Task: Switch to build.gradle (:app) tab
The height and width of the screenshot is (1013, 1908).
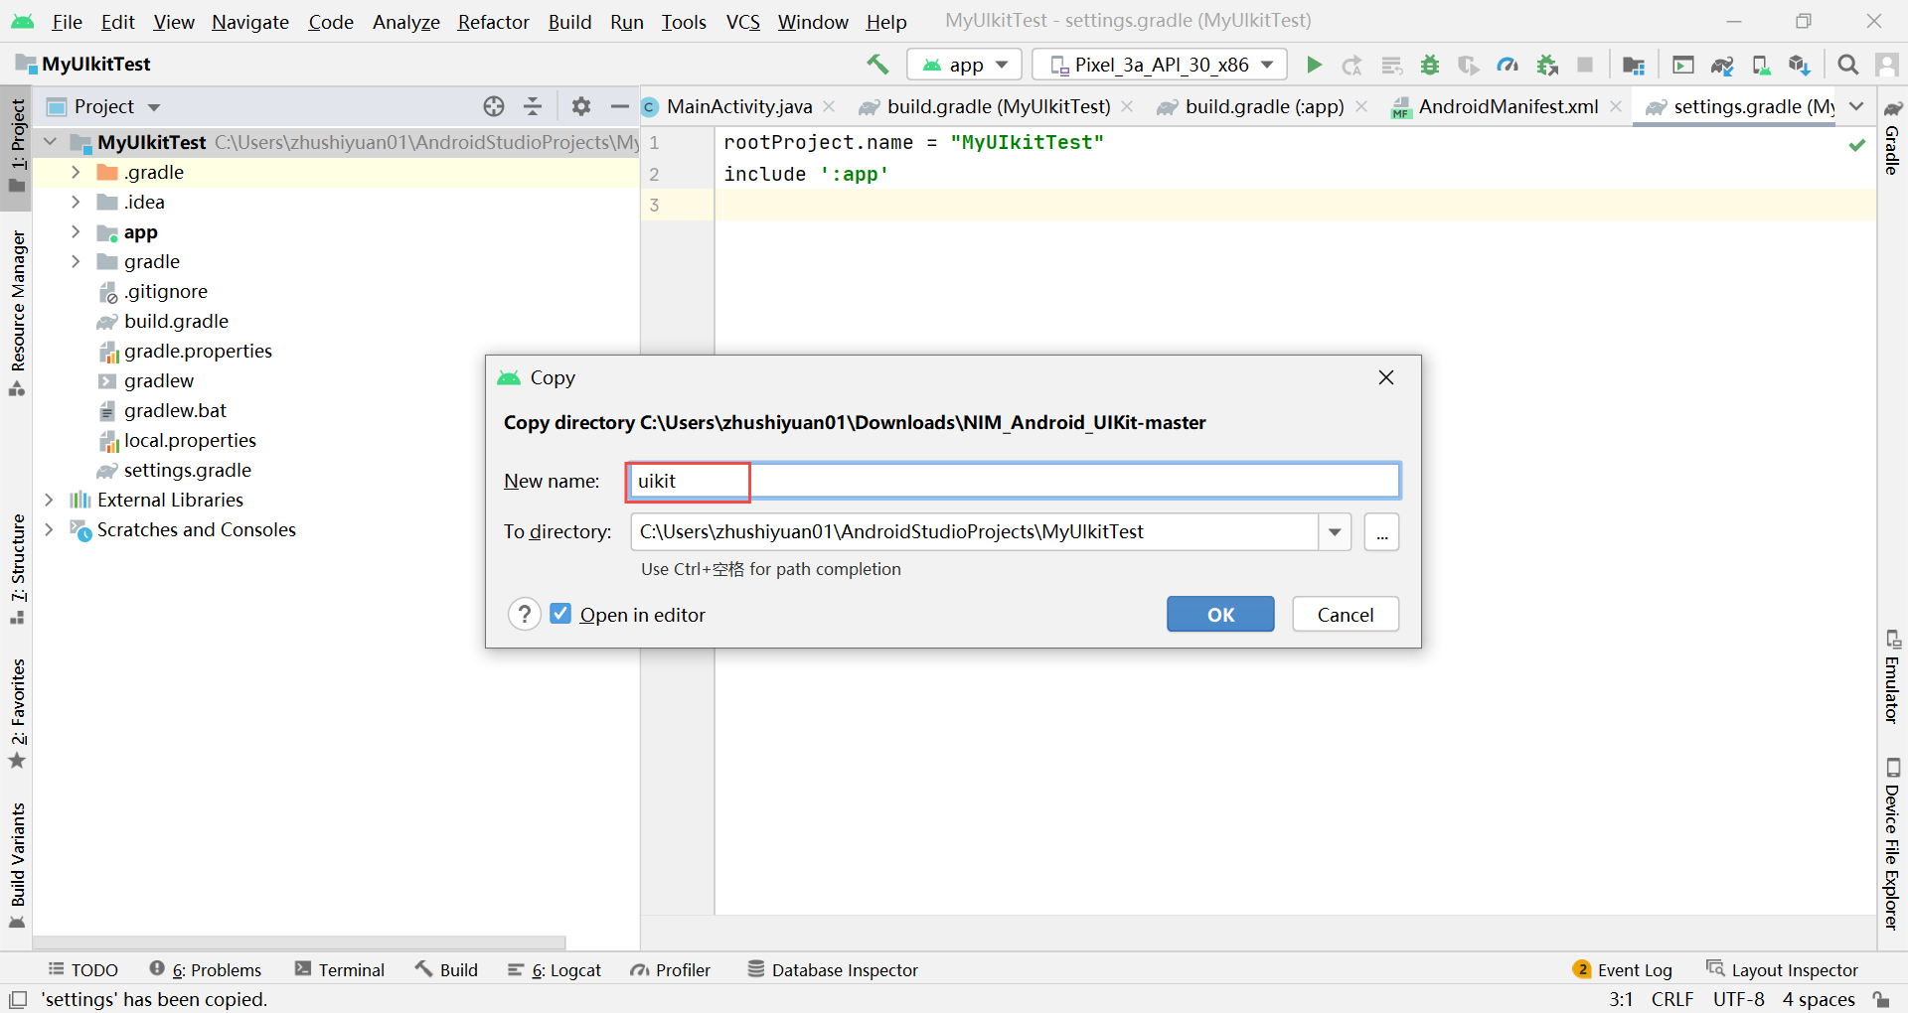Action: point(1264,106)
